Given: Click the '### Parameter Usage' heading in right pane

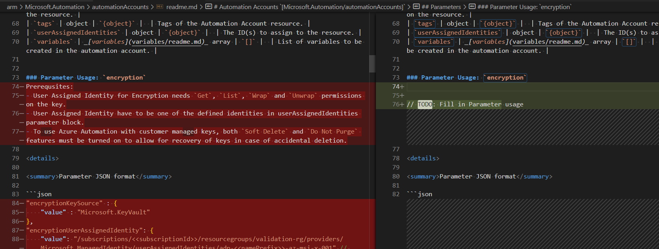Looking at the screenshot, I should coord(466,78).
